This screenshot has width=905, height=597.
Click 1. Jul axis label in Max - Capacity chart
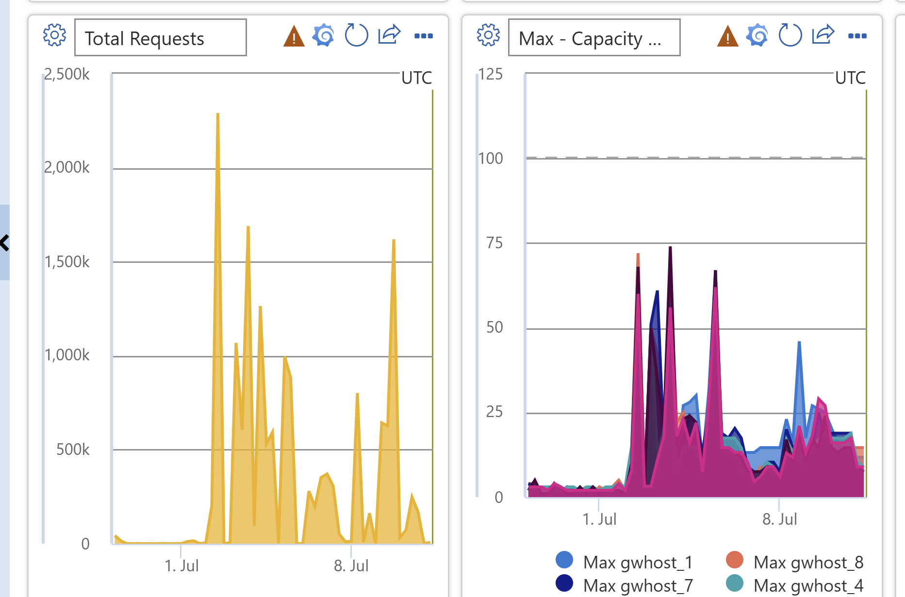point(599,519)
